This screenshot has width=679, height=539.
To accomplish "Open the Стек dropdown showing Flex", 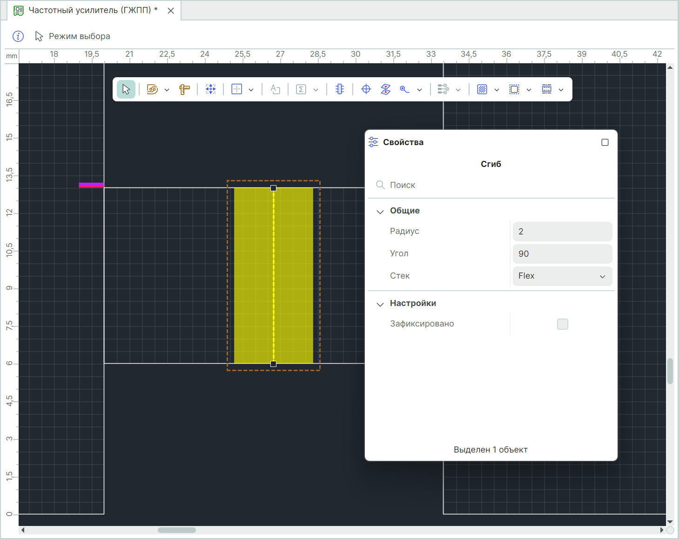I will [562, 276].
